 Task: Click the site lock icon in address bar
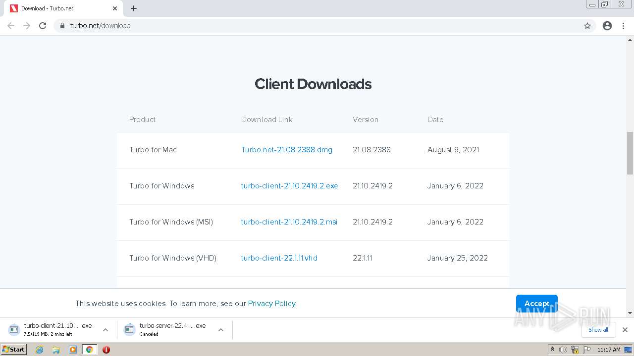coord(62,26)
